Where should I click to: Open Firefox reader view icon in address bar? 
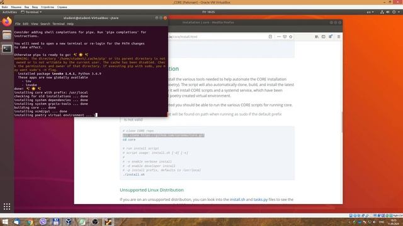click(x=270, y=36)
